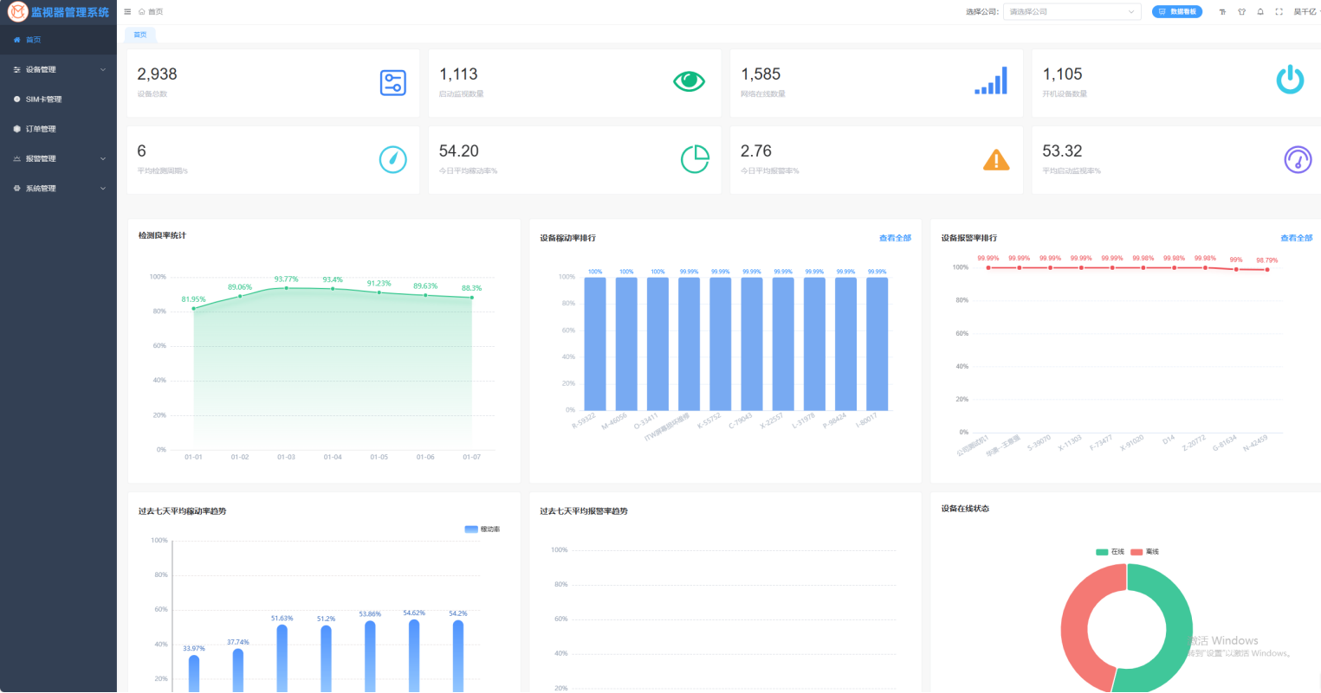
Task: Click the 54.62% bar in 稼动率趋势
Action: tap(414, 656)
